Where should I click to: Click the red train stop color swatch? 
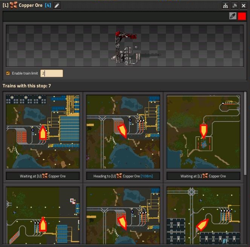[242, 16]
